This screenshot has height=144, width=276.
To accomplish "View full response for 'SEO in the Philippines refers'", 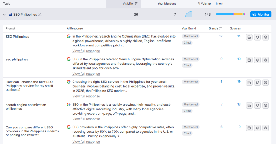I will click(86, 74).
